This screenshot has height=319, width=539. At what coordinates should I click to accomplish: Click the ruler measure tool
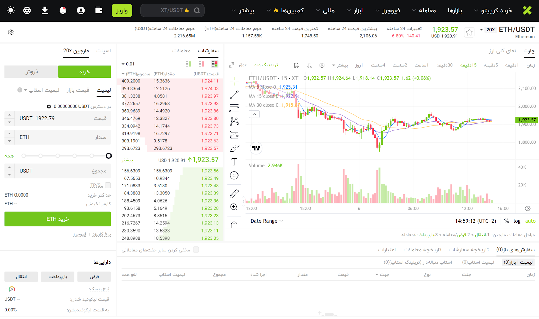[x=234, y=193]
